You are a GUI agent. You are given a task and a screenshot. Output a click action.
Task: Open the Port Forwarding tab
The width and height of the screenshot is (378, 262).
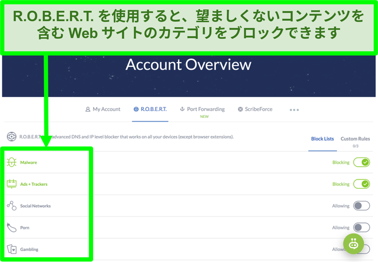202,109
